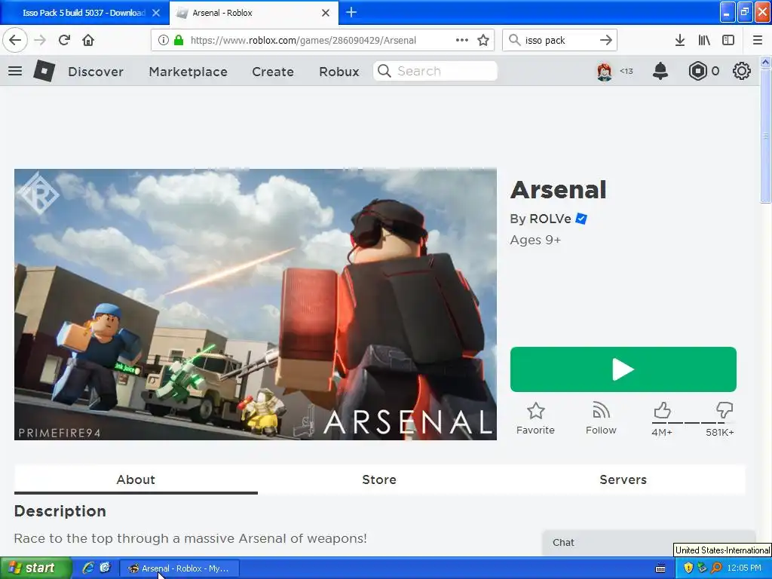Toggle the browser sidebar view
772x579 pixels.
(728, 40)
